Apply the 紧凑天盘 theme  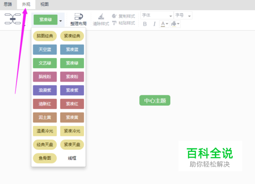pos(72,145)
